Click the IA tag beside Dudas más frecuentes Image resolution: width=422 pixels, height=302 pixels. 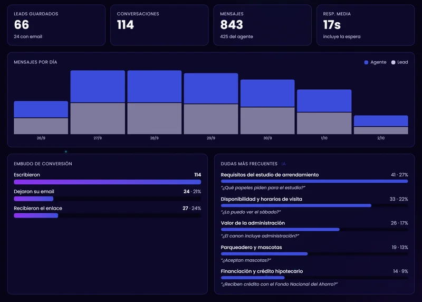[x=283, y=164]
